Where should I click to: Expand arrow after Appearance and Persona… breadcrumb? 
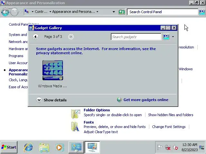[97, 12]
